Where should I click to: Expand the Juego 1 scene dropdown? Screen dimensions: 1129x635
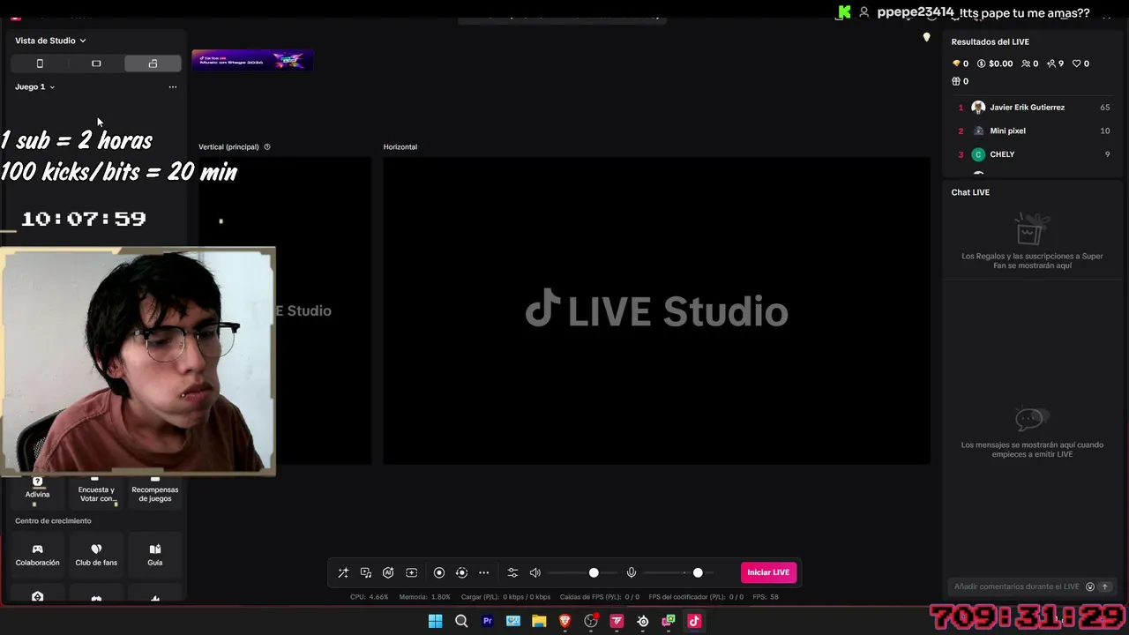tap(35, 86)
